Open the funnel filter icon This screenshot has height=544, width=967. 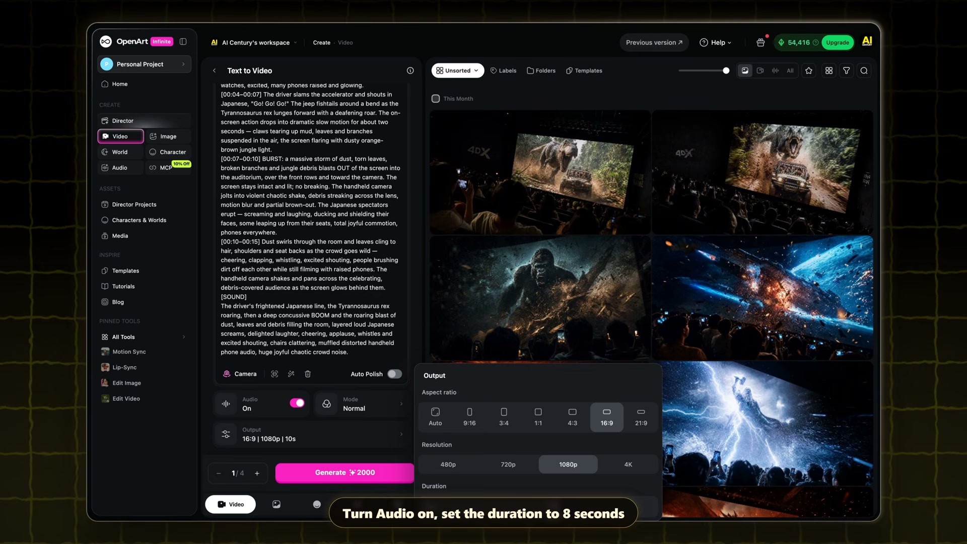click(x=847, y=71)
